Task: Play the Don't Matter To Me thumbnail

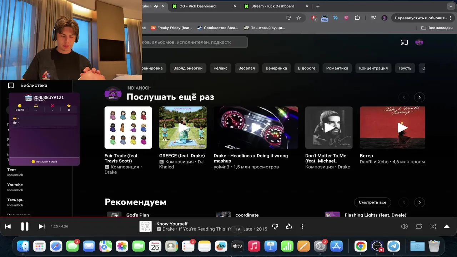Action: point(329,127)
